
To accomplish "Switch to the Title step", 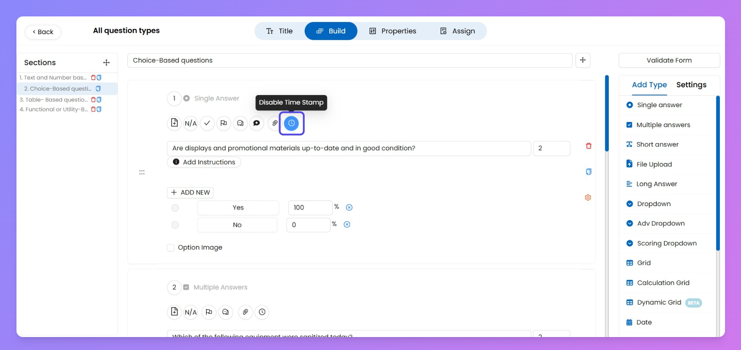I will [280, 31].
